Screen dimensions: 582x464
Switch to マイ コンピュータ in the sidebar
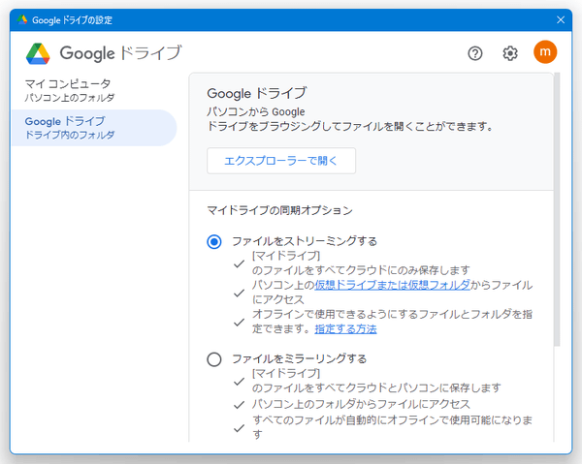68,90
